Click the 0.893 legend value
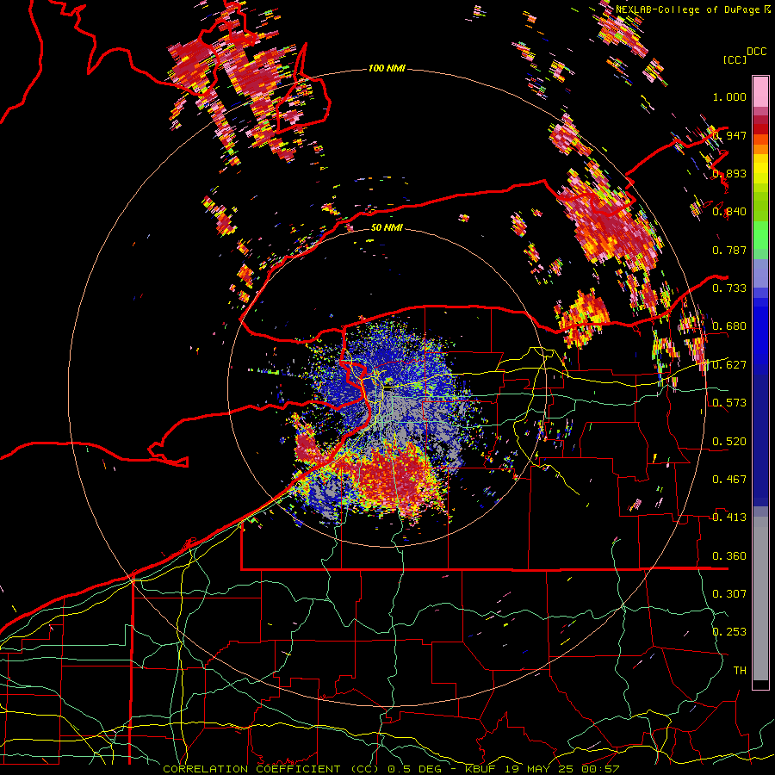Viewport: 775px width, 775px height. coord(729,173)
